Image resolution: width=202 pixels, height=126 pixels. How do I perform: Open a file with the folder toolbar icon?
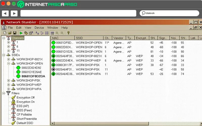click(10, 33)
